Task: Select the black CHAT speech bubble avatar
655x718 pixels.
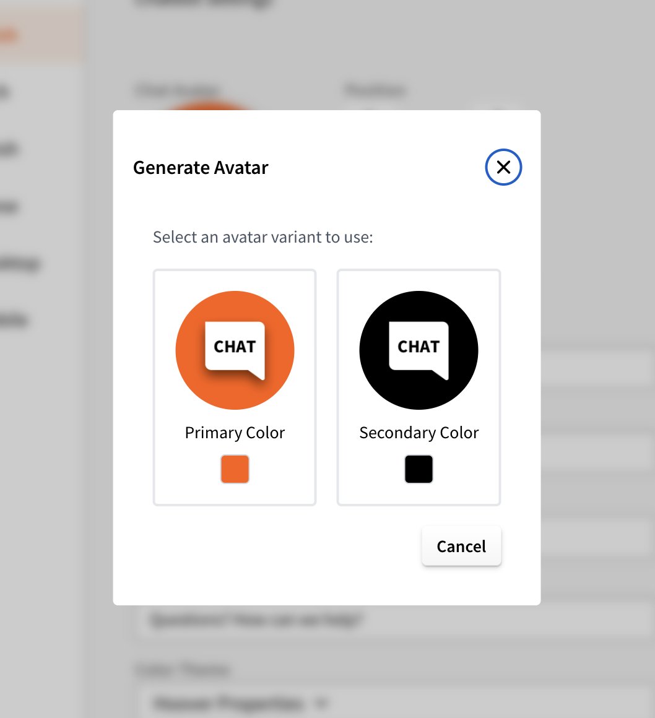Action: click(419, 350)
